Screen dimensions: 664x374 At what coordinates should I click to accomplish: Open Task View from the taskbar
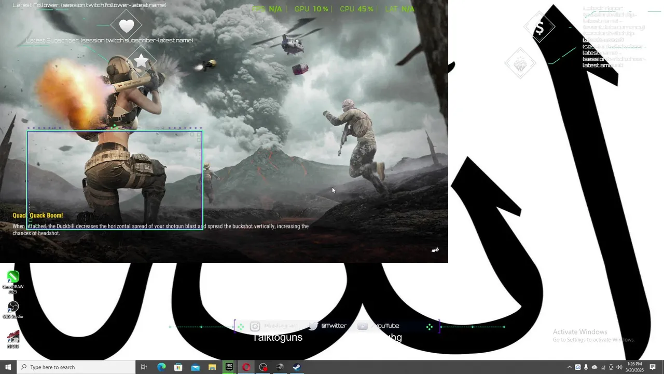(144, 367)
